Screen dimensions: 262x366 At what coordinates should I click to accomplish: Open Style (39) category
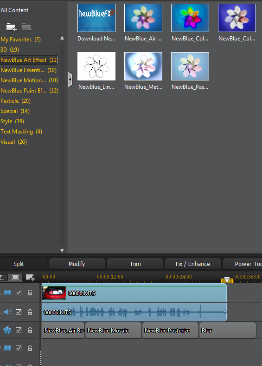pos(12,121)
